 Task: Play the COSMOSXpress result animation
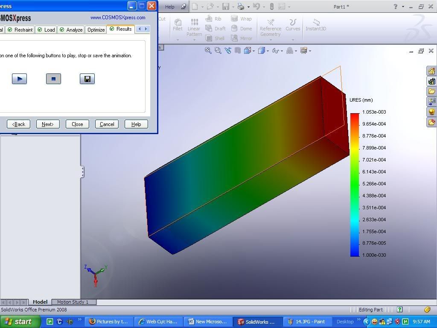pos(19,79)
